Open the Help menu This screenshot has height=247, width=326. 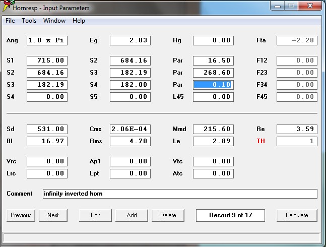tap(79, 21)
